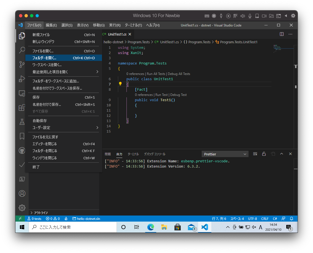Choose 名前を付けて保存 menu entry
This screenshot has height=253, width=313.
click(x=64, y=104)
